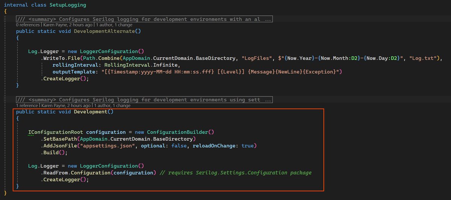Click the Build method call
The width and height of the screenshot is (451, 200).
51,152
